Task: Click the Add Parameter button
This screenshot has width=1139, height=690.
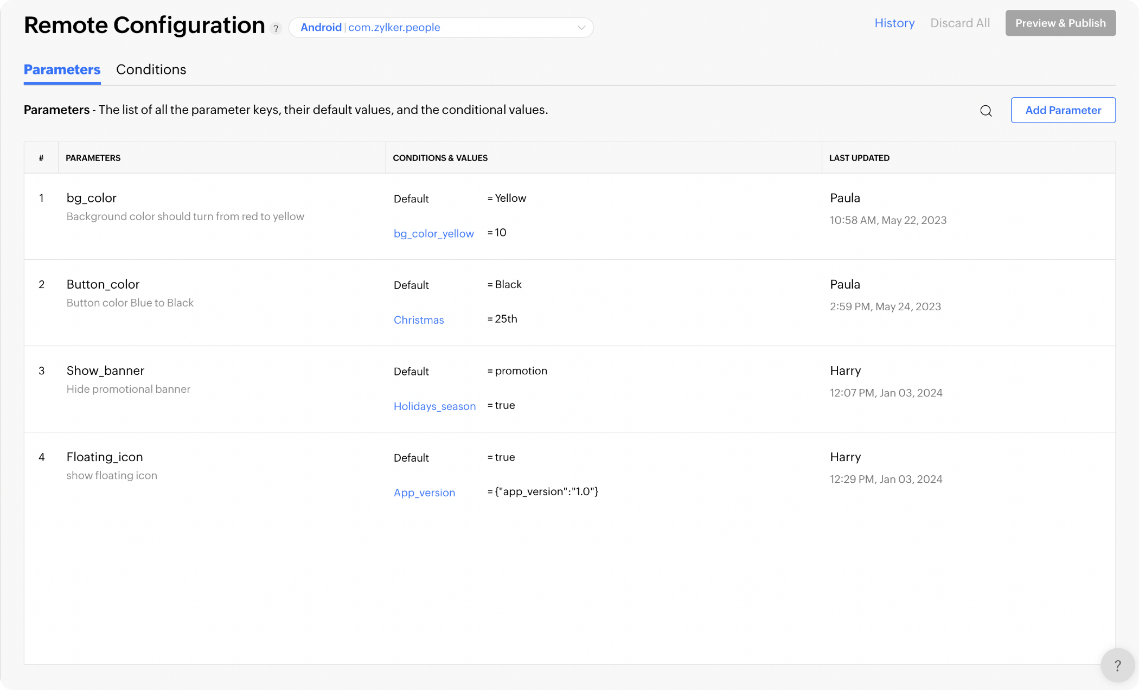Action: [1063, 110]
